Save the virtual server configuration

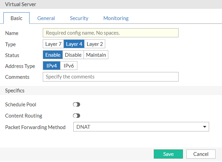pos(168,154)
